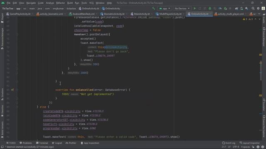Screen dimensions: 266x149
Task: Click the Debug app bug icon
Action: [x=210, y=8]
